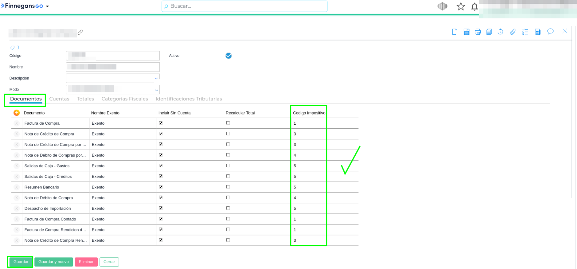Switch to the Cuentas tab
This screenshot has width=577, height=269.
(59, 99)
